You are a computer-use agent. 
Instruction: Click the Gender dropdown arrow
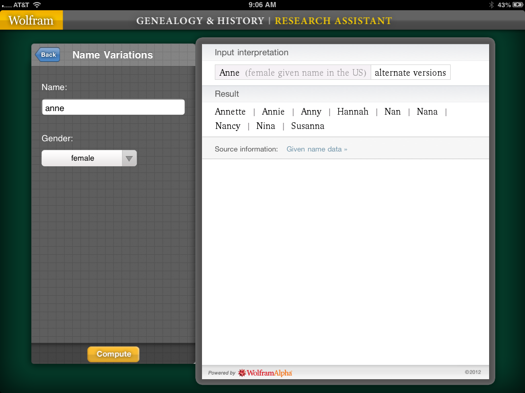[129, 158]
